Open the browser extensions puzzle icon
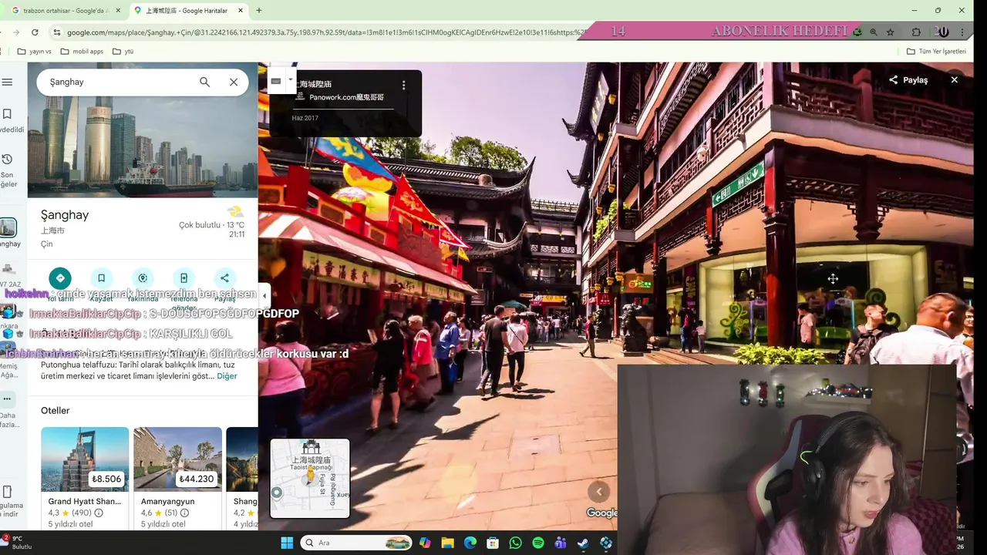987x555 pixels. 916,32
